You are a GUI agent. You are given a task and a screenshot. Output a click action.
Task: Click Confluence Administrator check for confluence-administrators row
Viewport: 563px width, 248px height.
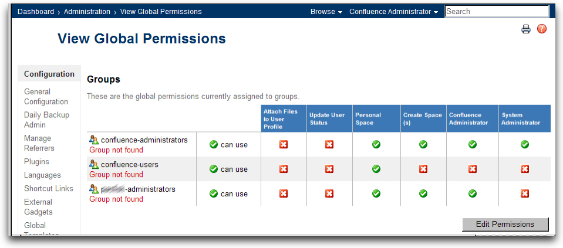pyautogui.click(x=473, y=144)
